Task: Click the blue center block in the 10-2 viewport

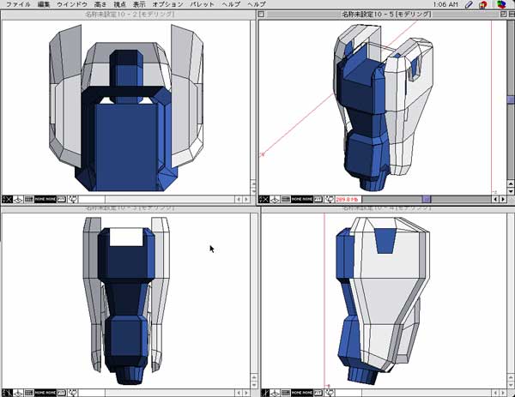Action: click(127, 147)
